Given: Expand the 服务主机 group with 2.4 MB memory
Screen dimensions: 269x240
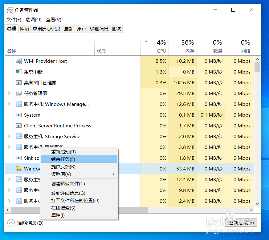Looking at the screenshot, I should [x=9, y=201].
